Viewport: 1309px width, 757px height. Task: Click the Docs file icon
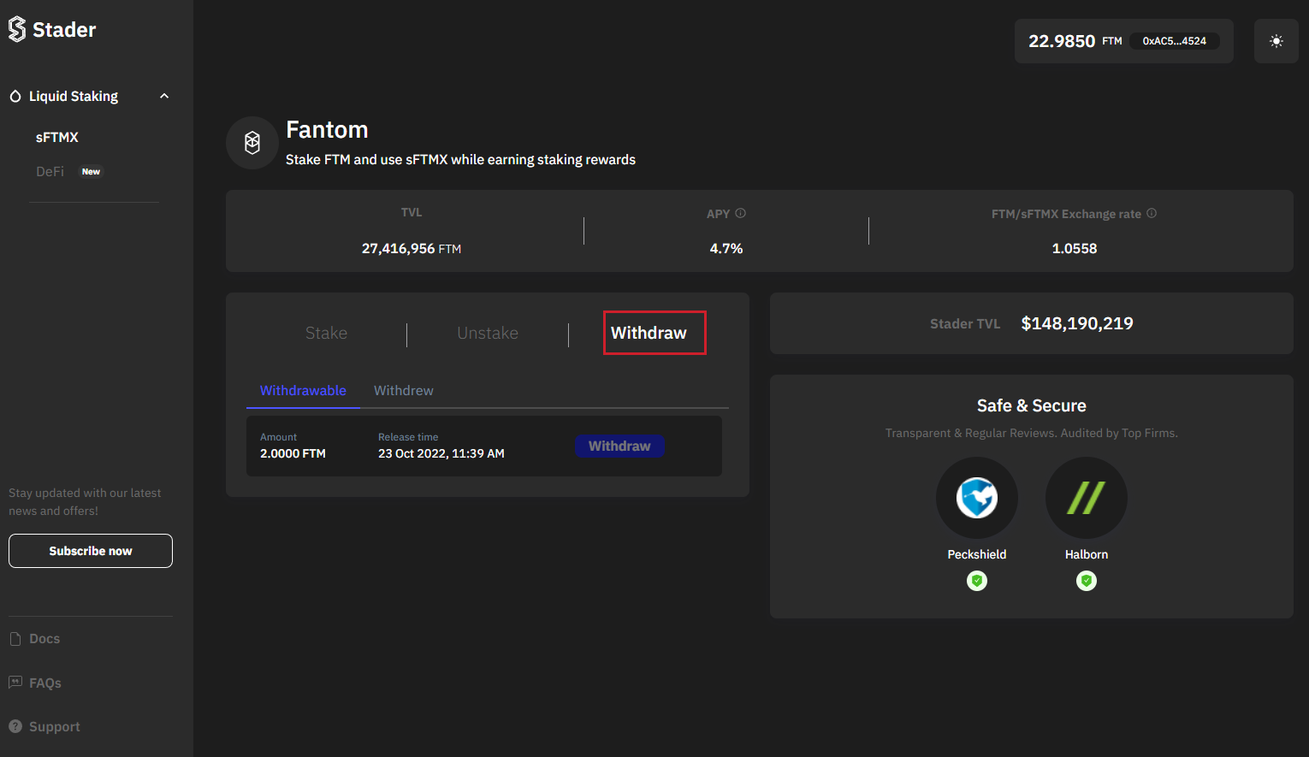pos(15,639)
